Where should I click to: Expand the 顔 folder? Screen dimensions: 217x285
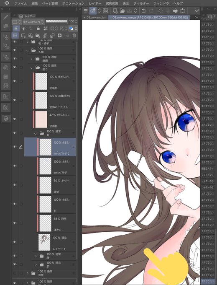(36, 256)
